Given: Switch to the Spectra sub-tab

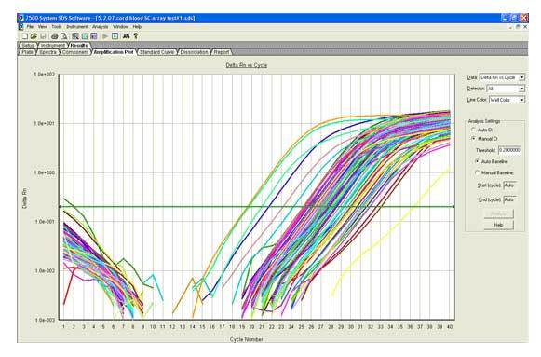Looking at the screenshot, I should 47,52.
